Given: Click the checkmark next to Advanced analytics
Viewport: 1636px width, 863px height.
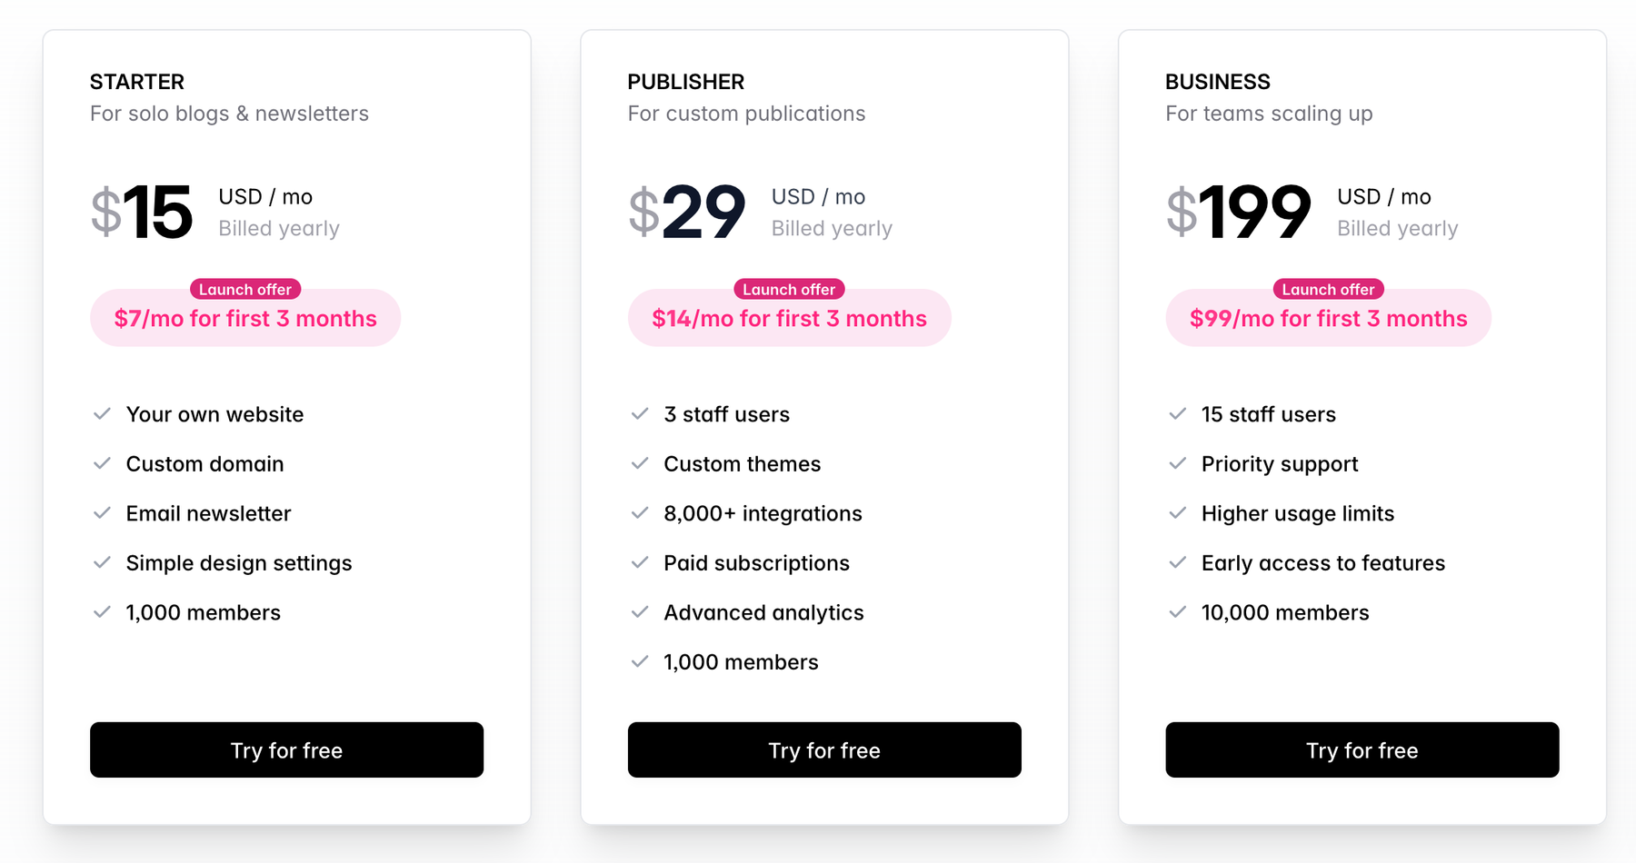Looking at the screenshot, I should [x=640, y=612].
